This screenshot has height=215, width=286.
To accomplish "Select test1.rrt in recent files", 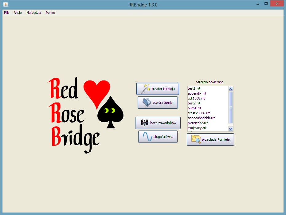I will pos(194,88).
